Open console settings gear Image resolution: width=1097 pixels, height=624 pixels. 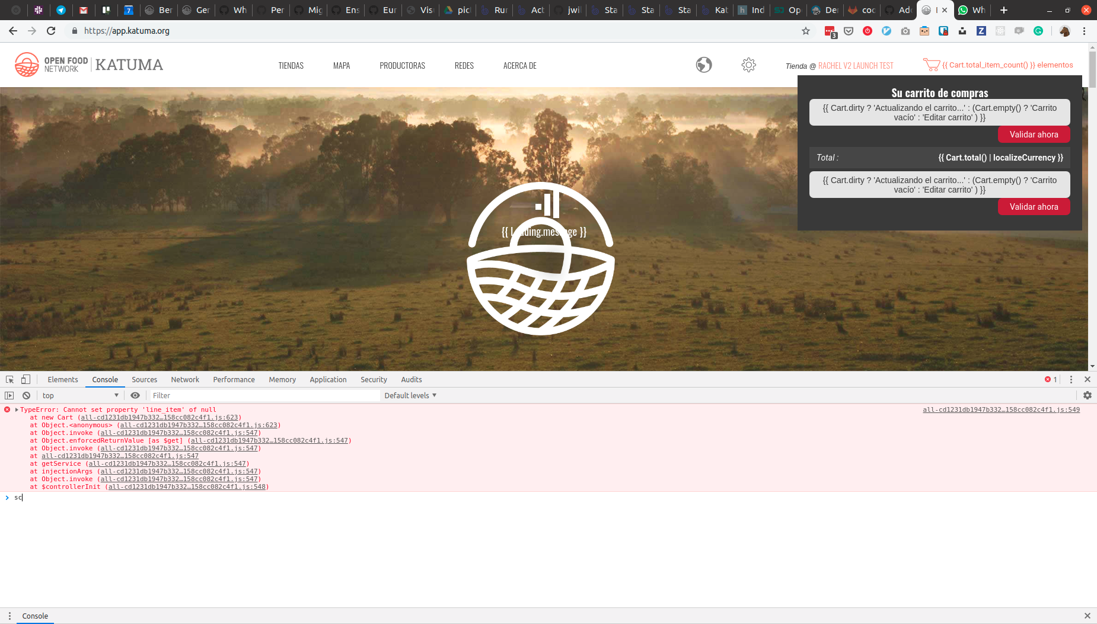tap(1088, 395)
